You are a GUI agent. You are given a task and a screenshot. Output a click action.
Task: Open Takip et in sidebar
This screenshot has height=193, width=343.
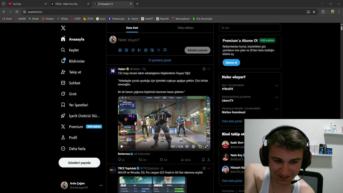coord(71,72)
